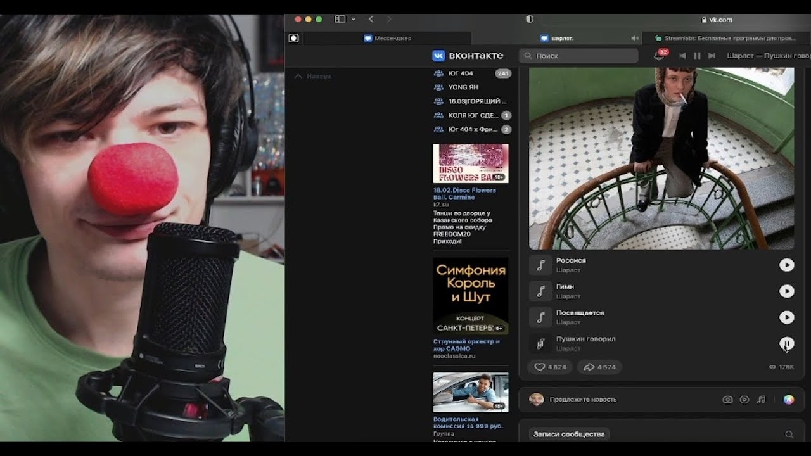811x456 pixels.
Task: Attach a video to suggested news
Action: coord(744,400)
